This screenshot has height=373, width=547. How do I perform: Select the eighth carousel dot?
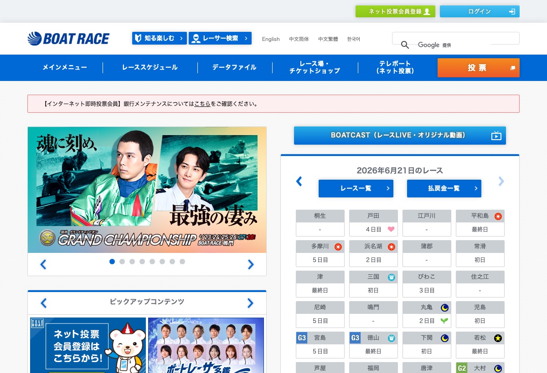tap(182, 262)
